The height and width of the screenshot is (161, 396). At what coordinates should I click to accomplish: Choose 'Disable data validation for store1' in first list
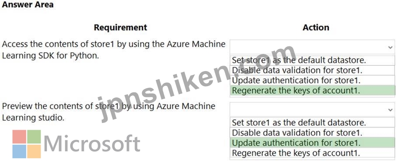point(312,70)
